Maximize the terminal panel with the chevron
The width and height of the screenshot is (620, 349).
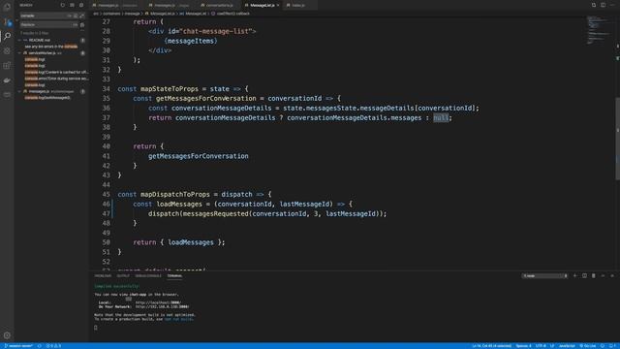tap(603, 275)
